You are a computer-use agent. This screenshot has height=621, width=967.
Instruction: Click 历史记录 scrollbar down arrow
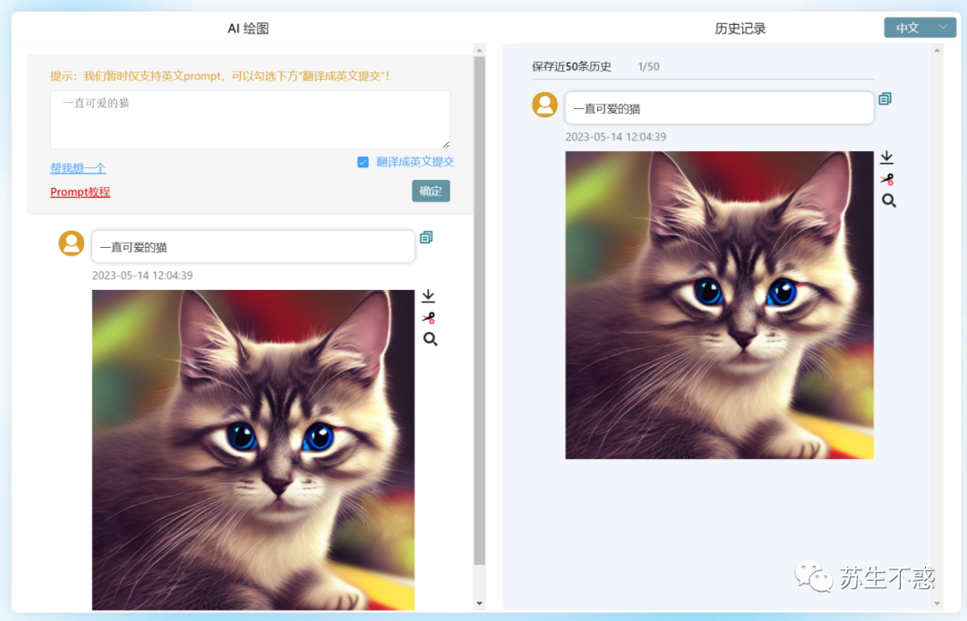tap(937, 604)
